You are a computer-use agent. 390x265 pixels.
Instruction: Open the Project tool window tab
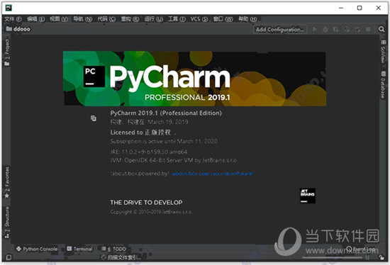tap(7, 52)
